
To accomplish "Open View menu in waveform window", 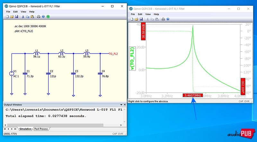I will [148, 14].
